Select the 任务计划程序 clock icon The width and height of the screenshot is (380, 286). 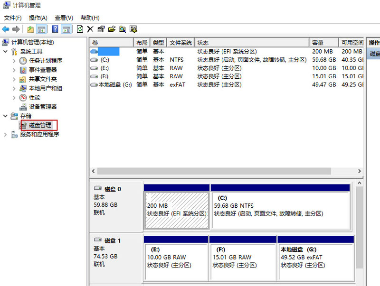[x=23, y=61]
